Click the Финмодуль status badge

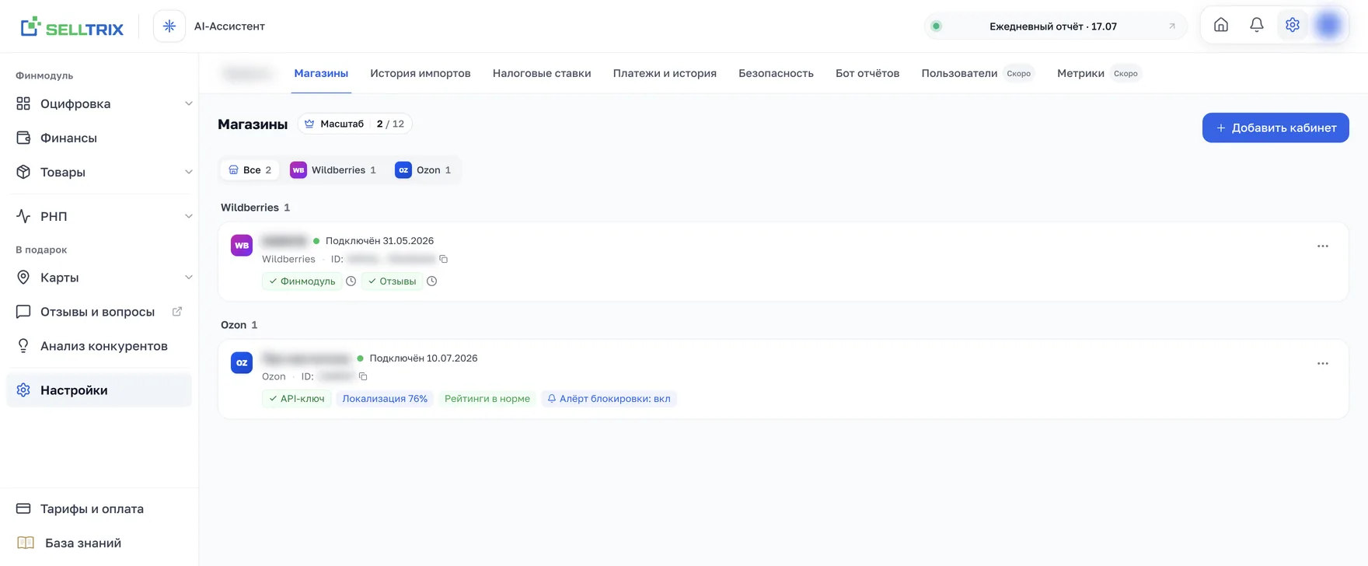point(302,281)
